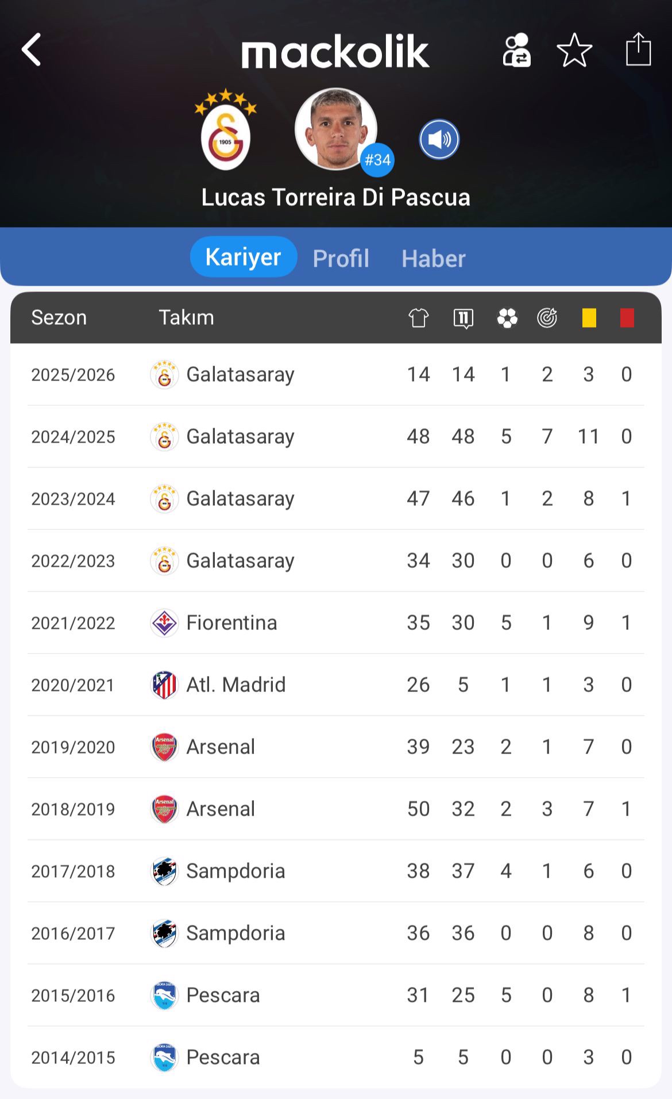Tap the yellow card column swatch
Image resolution: width=672 pixels, height=1099 pixels.
click(x=589, y=318)
